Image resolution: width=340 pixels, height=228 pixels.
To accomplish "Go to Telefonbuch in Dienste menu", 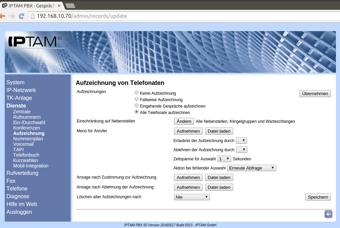I will (26, 155).
